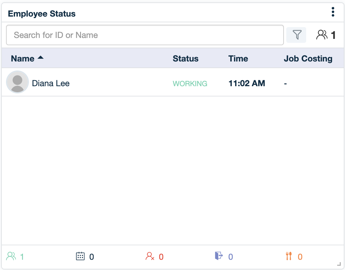Click the orange lunch break icon

point(289,256)
